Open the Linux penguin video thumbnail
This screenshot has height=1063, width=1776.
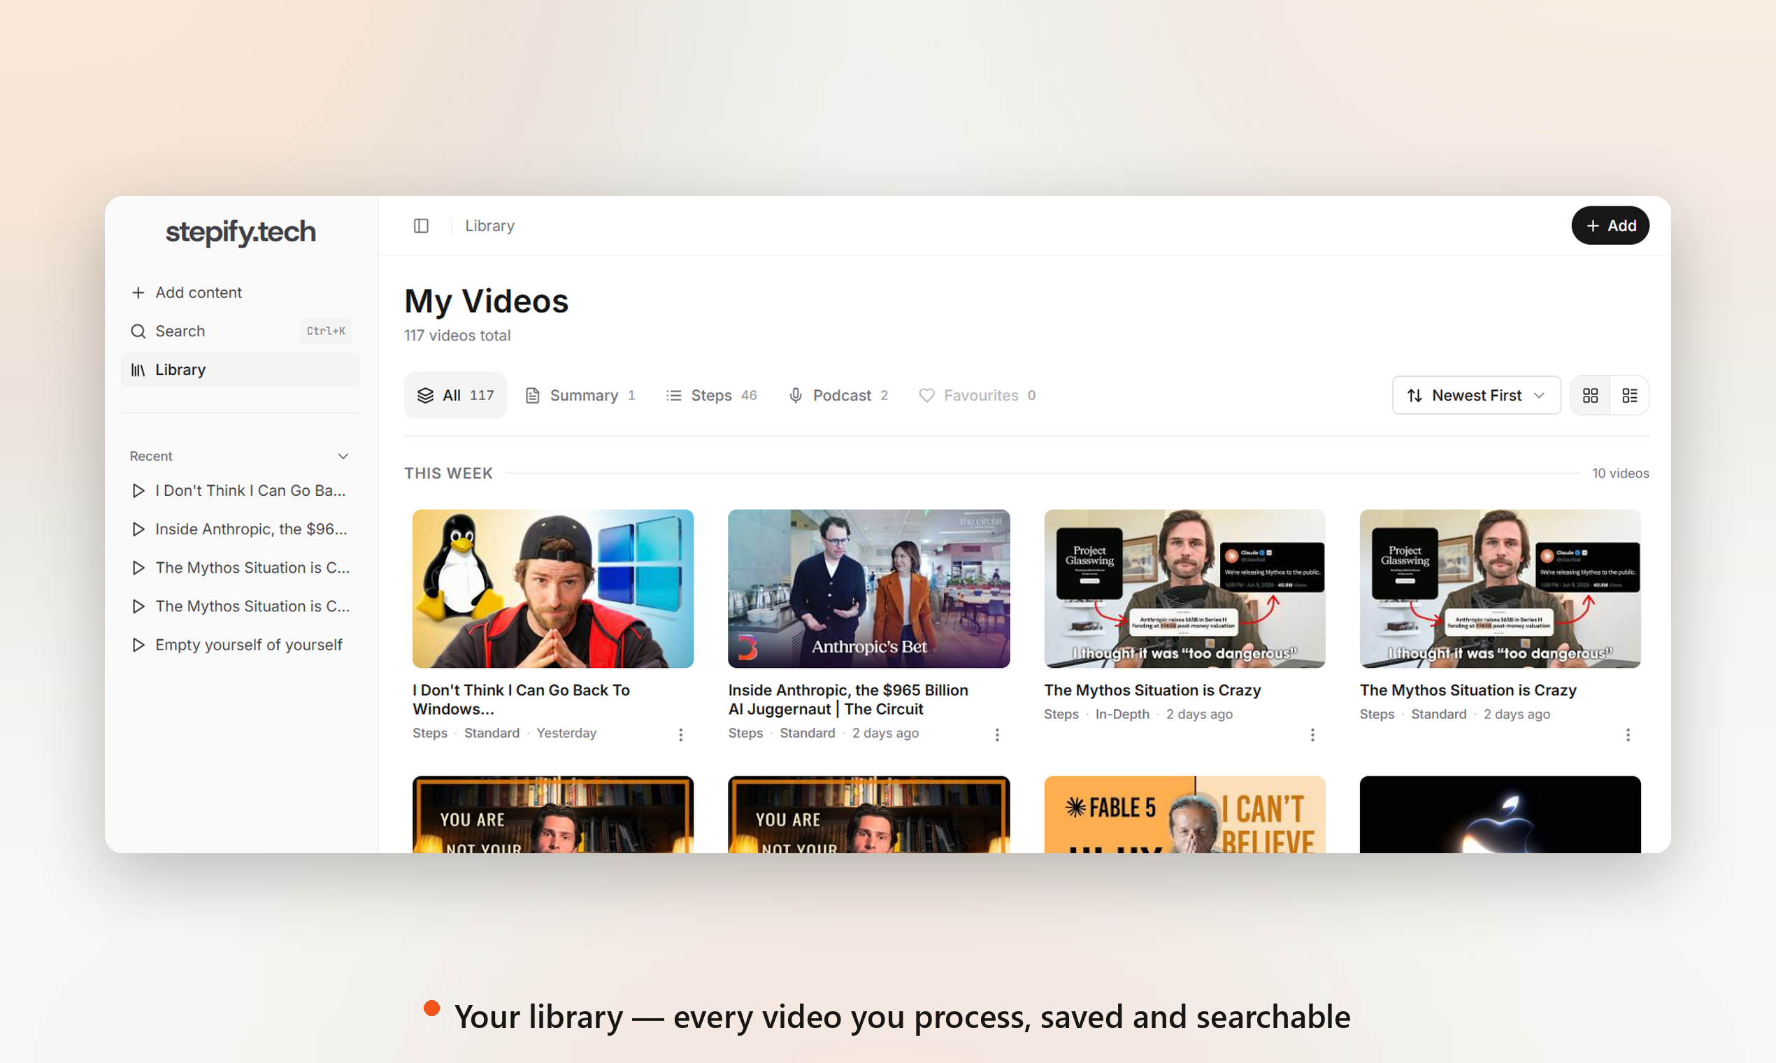tap(553, 589)
